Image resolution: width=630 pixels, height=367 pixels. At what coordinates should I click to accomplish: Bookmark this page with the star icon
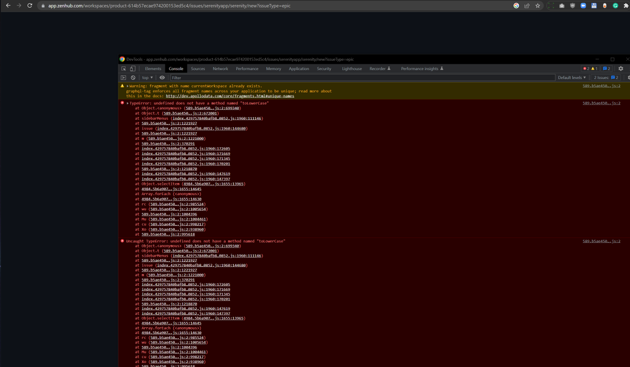(x=538, y=5)
